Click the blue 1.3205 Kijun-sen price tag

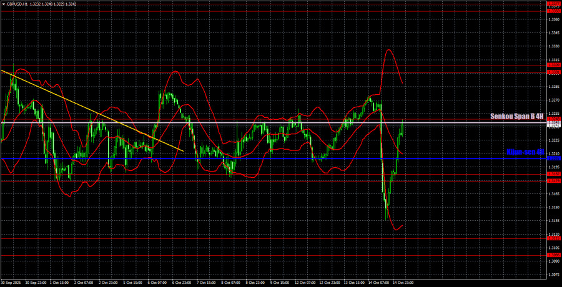554,158
